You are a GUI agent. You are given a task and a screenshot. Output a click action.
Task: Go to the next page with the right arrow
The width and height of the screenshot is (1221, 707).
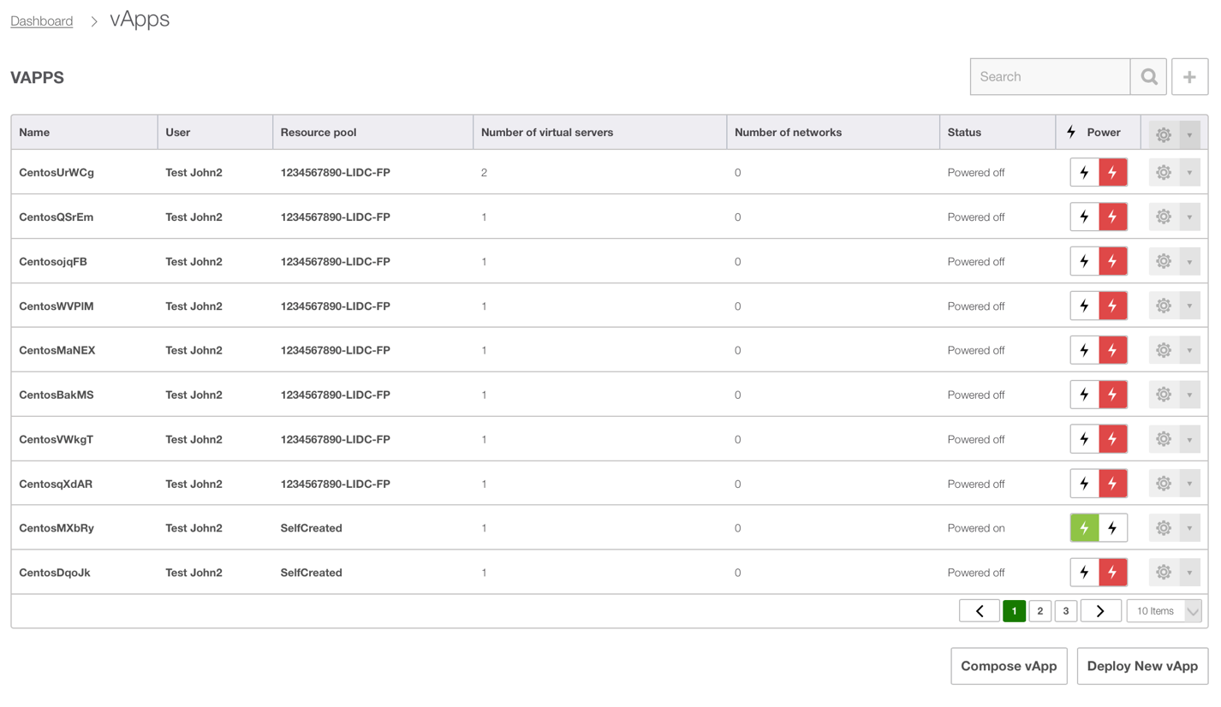tap(1100, 610)
